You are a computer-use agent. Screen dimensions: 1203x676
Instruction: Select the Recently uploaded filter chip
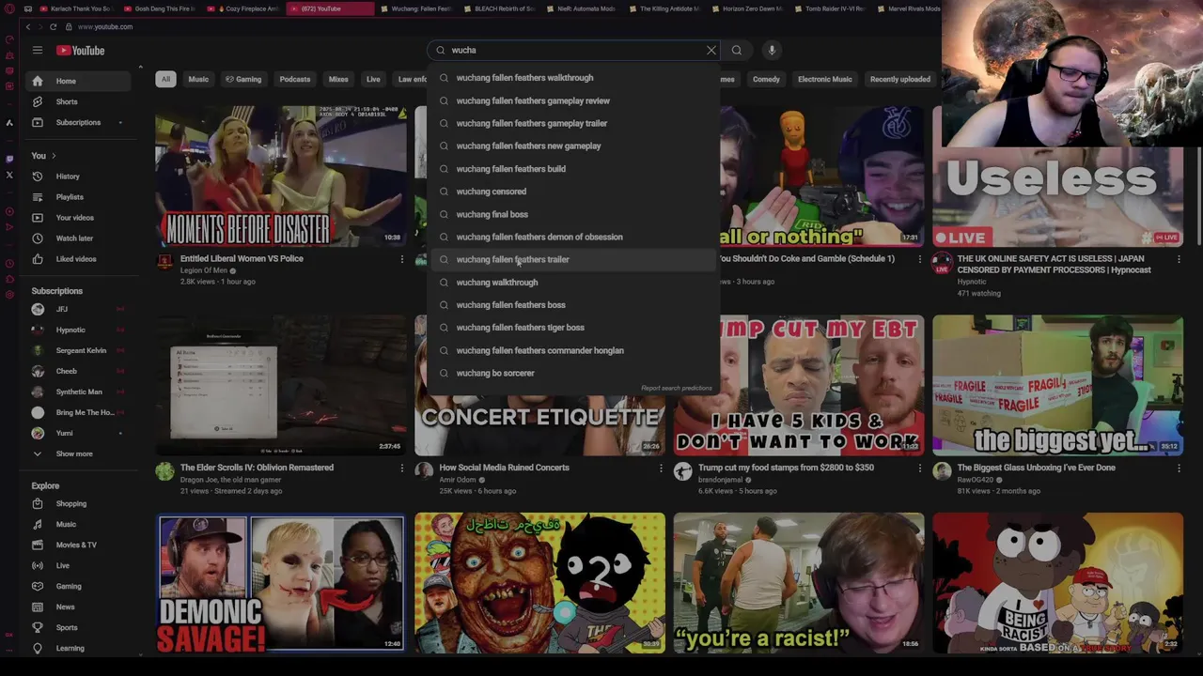click(x=900, y=79)
